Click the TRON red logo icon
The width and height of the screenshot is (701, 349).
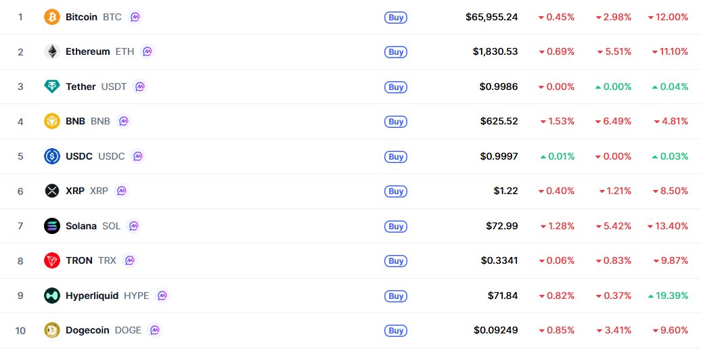[52, 260]
